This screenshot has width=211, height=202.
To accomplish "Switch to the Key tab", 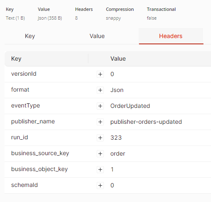I will pos(30,36).
